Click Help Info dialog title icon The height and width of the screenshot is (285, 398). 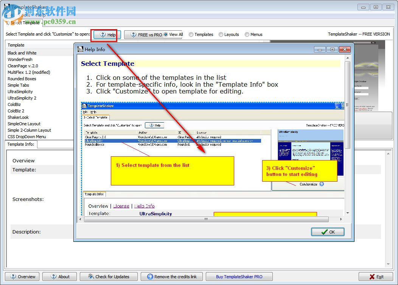[80, 49]
